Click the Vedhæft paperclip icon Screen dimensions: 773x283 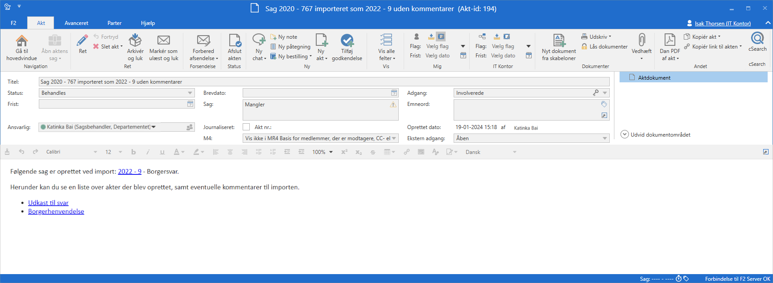[x=641, y=40]
